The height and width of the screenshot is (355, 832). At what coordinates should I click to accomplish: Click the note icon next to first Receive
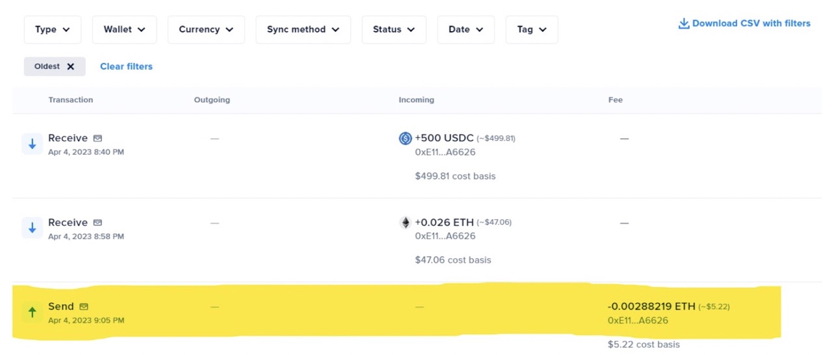pyautogui.click(x=97, y=138)
